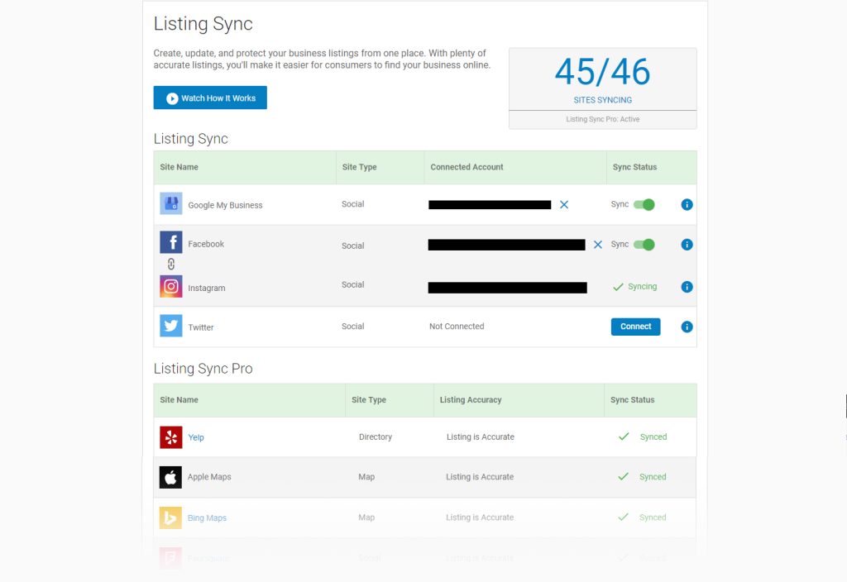Screen dimensions: 847x582
Task: Click the Twitter bird icon
Action: (170, 326)
